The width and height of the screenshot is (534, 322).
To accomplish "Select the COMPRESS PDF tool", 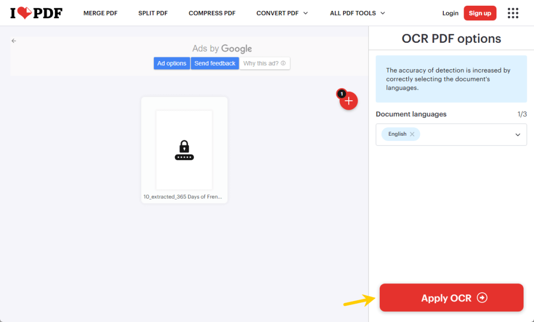I will pyautogui.click(x=212, y=13).
